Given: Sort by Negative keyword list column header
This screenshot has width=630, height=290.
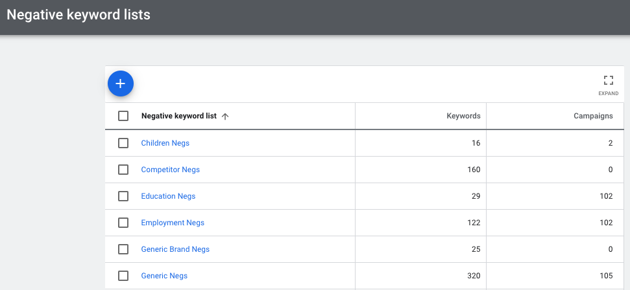Looking at the screenshot, I should pos(178,117).
